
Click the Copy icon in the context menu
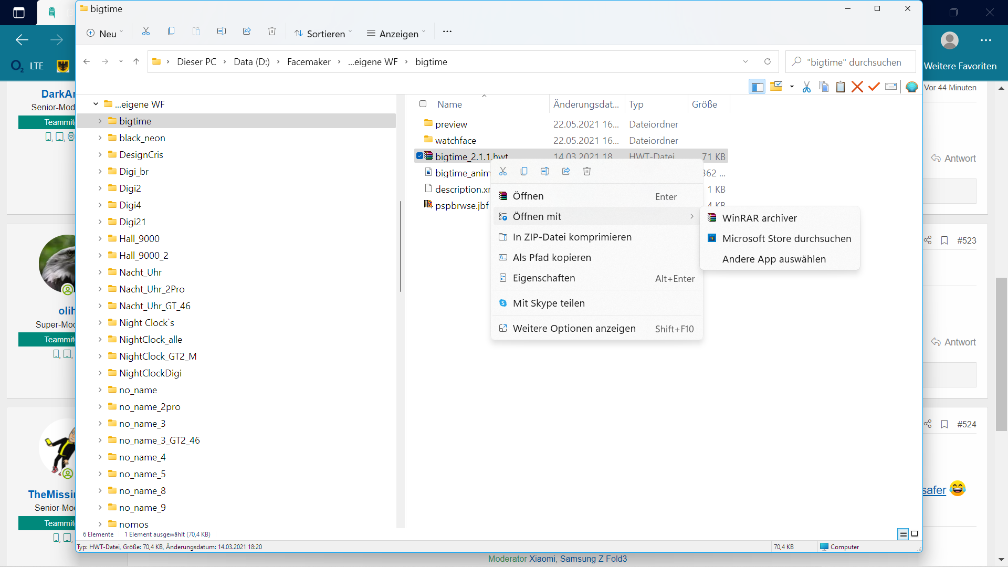524,171
